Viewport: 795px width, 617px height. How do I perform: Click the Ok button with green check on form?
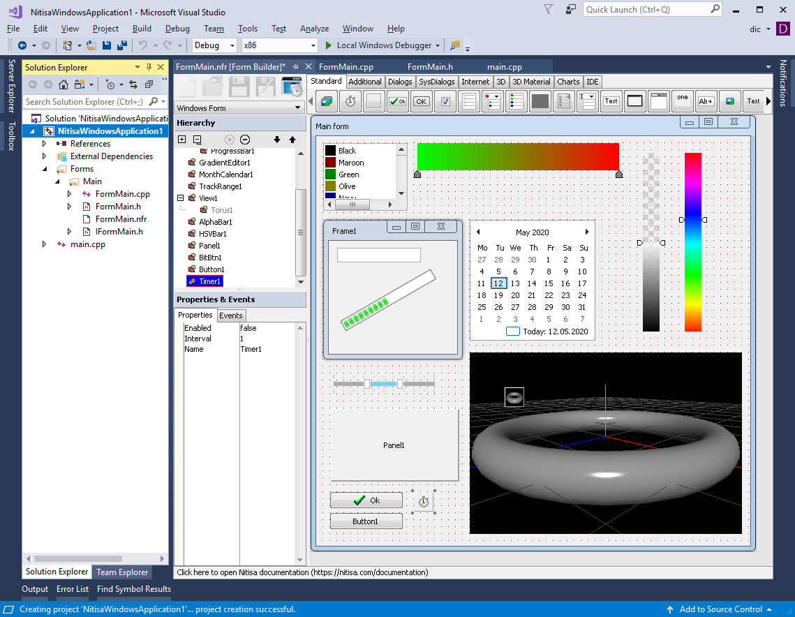pos(366,500)
